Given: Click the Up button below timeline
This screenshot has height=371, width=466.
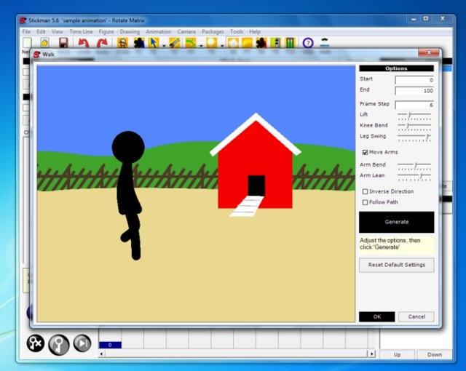Looking at the screenshot, I should tap(398, 355).
